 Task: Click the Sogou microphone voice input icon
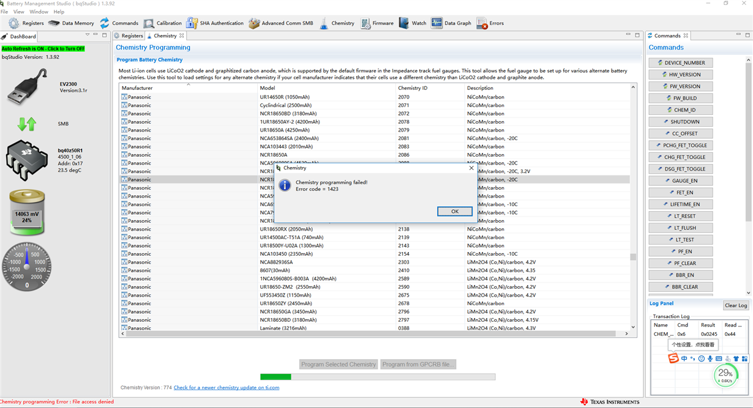click(x=710, y=358)
